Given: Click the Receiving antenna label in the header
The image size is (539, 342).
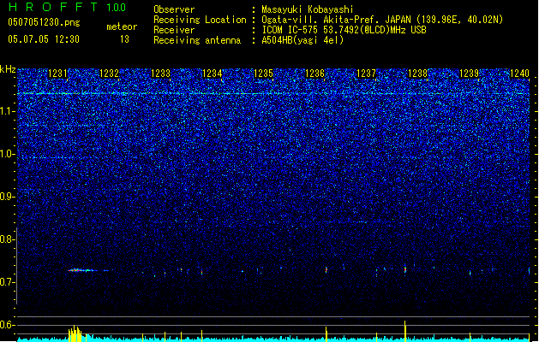Looking at the screenshot, I should [x=197, y=40].
